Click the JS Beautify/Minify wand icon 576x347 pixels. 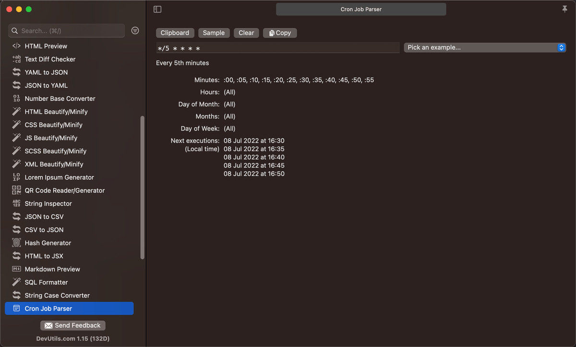coord(16,138)
